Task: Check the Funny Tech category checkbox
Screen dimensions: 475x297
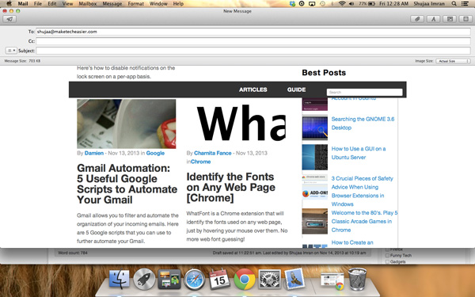Action: click(387, 256)
